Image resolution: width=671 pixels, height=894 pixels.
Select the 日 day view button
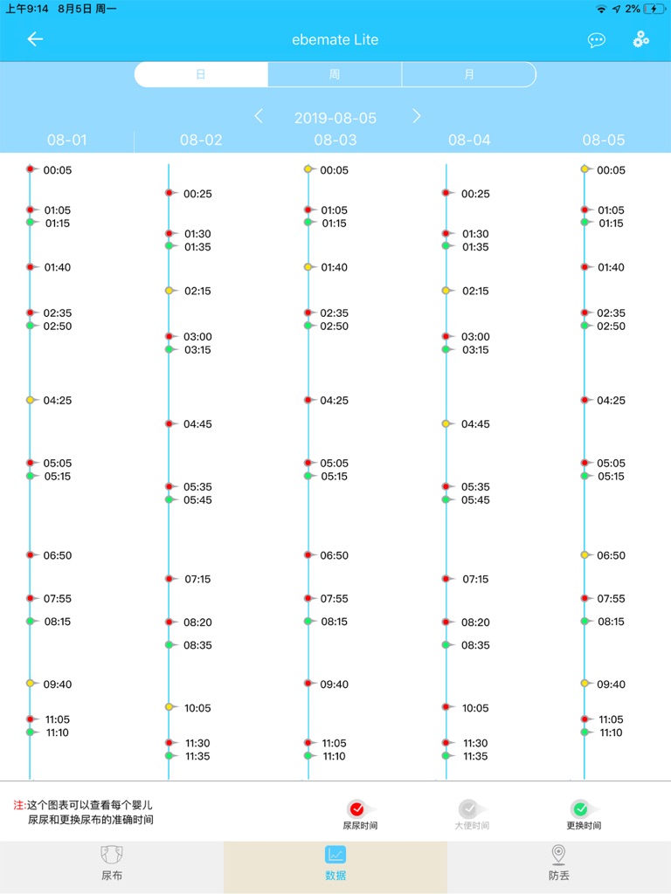[200, 74]
